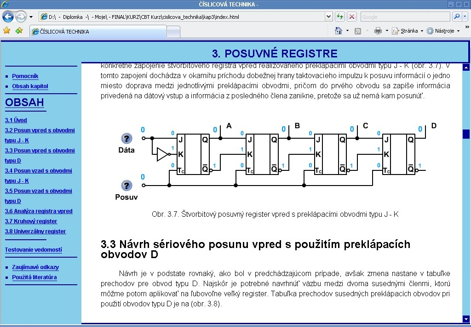Image resolution: width=471 pixels, height=327 pixels.
Task: Click the RSS feeds icon
Action: tap(358, 31)
